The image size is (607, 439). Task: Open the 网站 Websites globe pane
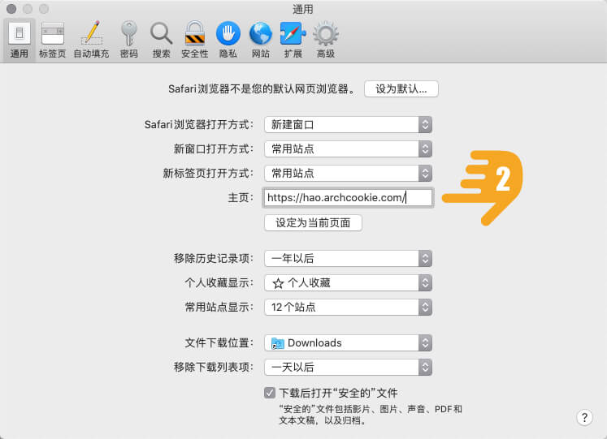click(x=261, y=40)
